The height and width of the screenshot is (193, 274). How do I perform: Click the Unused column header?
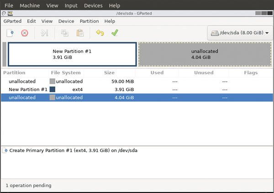point(204,73)
